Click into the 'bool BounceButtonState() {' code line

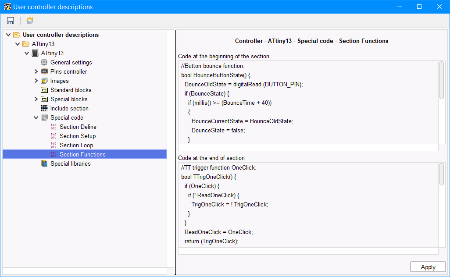click(x=215, y=75)
